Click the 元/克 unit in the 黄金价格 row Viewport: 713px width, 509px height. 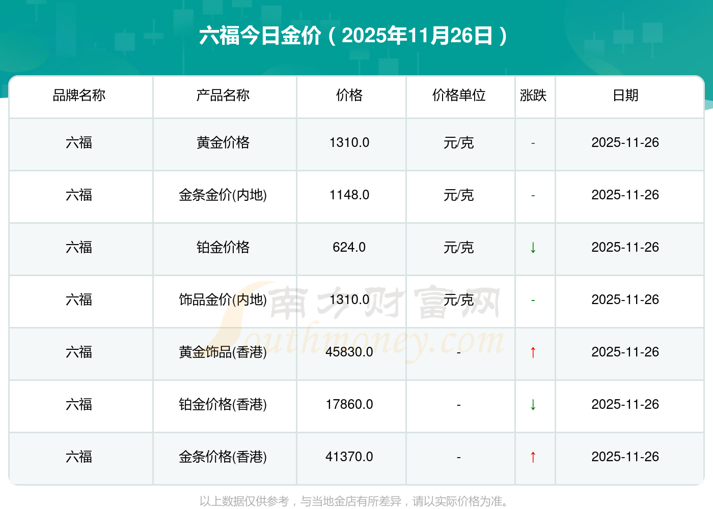coord(459,142)
